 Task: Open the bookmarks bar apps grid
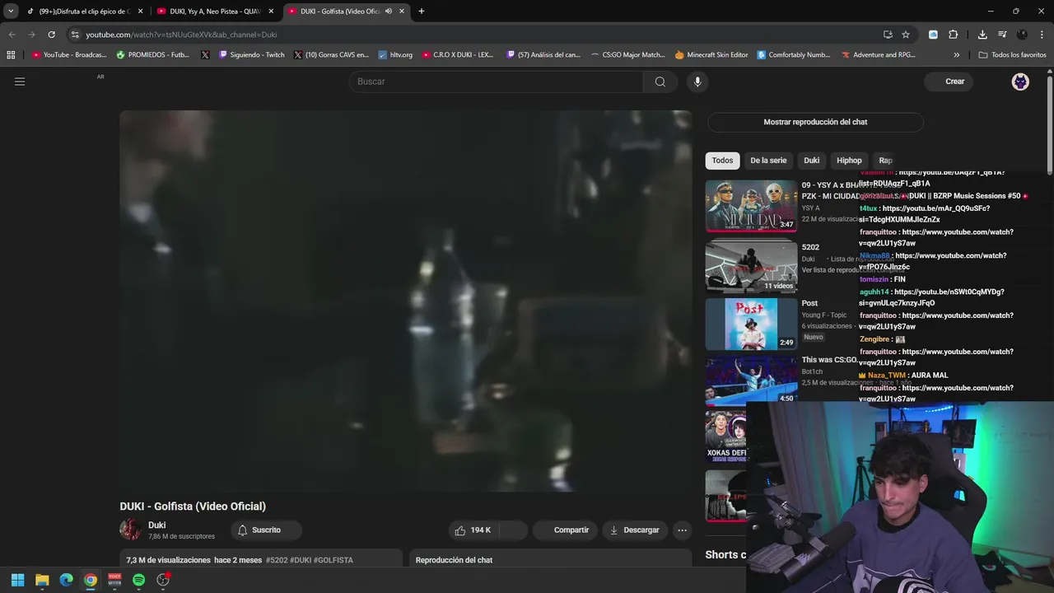tap(11, 55)
